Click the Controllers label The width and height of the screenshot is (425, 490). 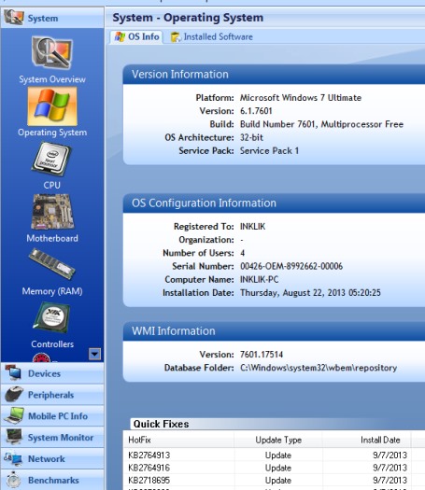[x=52, y=344]
